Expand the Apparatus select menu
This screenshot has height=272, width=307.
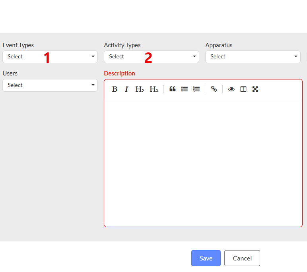(253, 57)
